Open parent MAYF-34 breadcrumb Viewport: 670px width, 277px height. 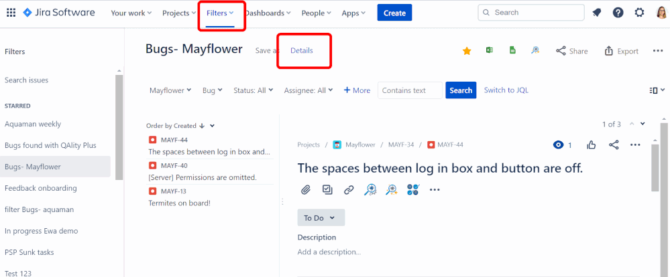tap(401, 145)
